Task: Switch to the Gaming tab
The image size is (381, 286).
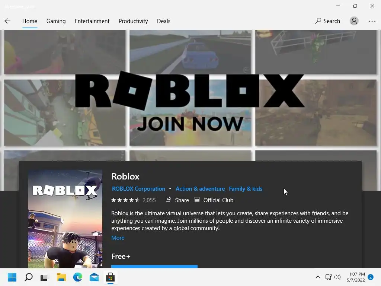Action: click(x=56, y=21)
